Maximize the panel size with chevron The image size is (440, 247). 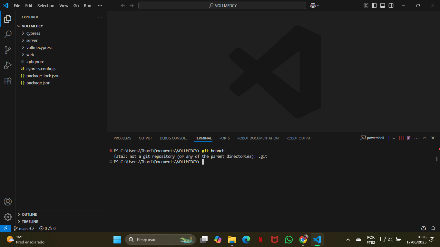coord(425,138)
